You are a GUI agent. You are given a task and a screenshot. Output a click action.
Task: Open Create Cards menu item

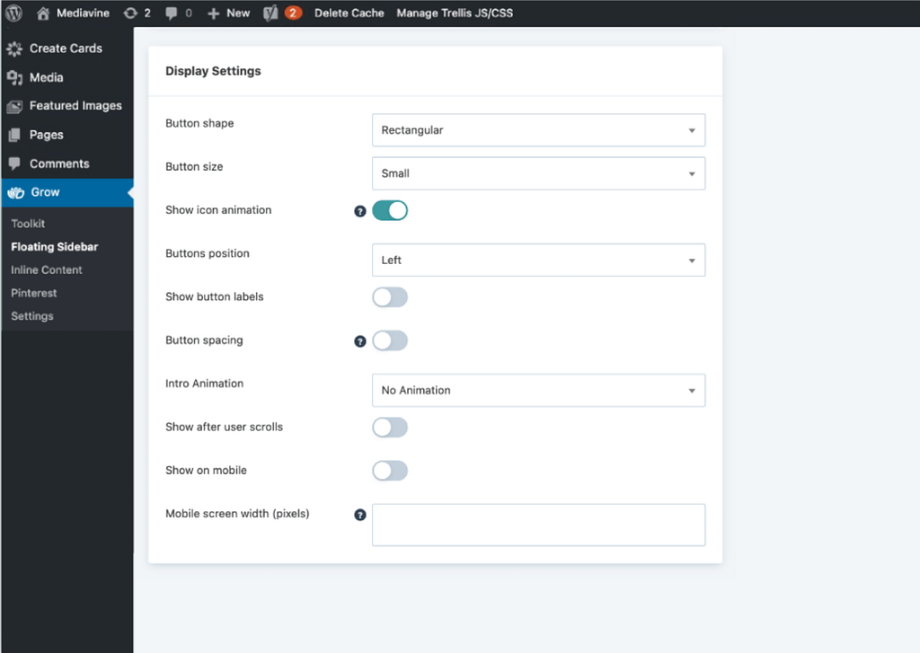[x=66, y=49]
